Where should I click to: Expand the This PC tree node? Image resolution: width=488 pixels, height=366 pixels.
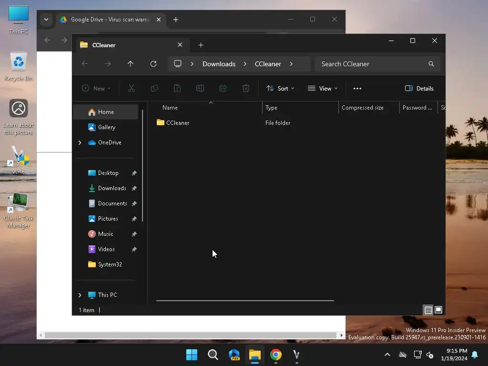point(80,295)
